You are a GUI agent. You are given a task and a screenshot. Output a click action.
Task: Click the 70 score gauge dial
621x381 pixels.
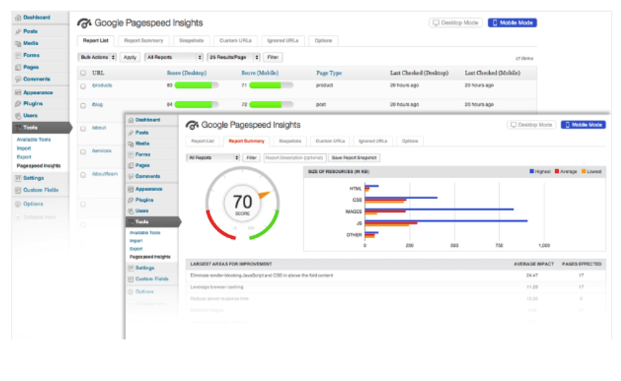(x=242, y=203)
